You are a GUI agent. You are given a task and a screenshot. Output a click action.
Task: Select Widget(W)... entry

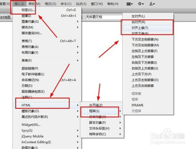tap(47, 125)
